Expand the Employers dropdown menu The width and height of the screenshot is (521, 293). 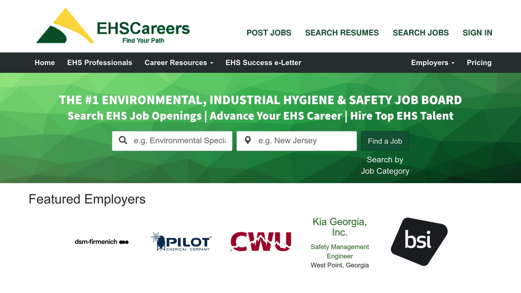pos(432,63)
